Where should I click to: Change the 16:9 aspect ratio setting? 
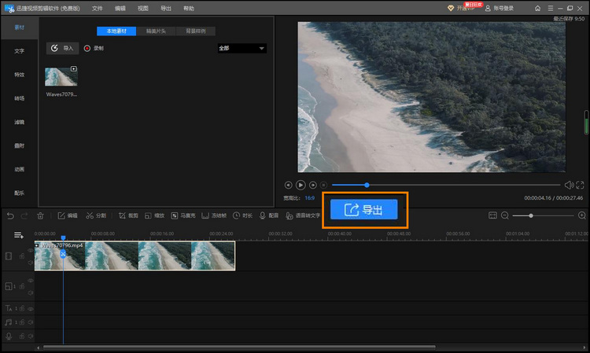(x=310, y=198)
